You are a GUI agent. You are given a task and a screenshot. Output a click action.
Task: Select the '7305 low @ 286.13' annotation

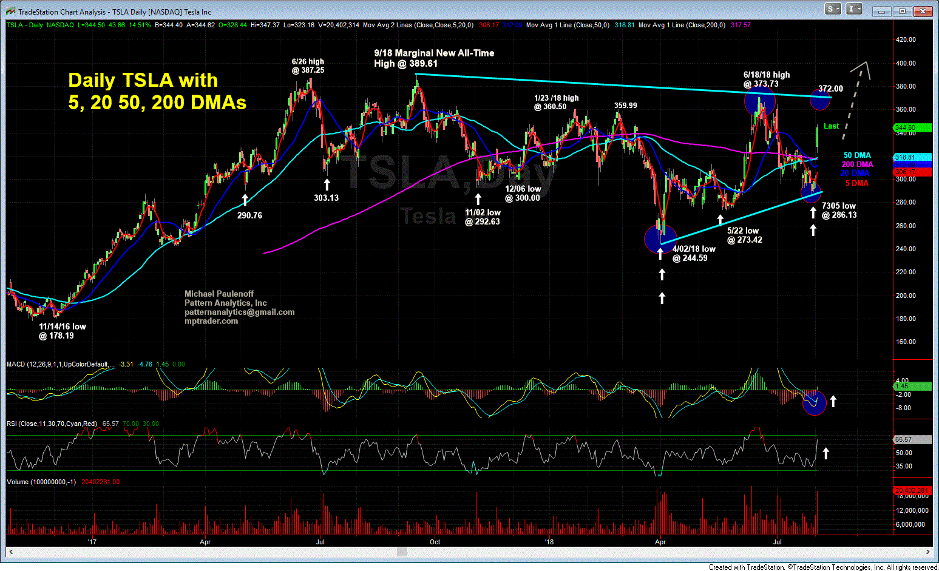click(839, 211)
